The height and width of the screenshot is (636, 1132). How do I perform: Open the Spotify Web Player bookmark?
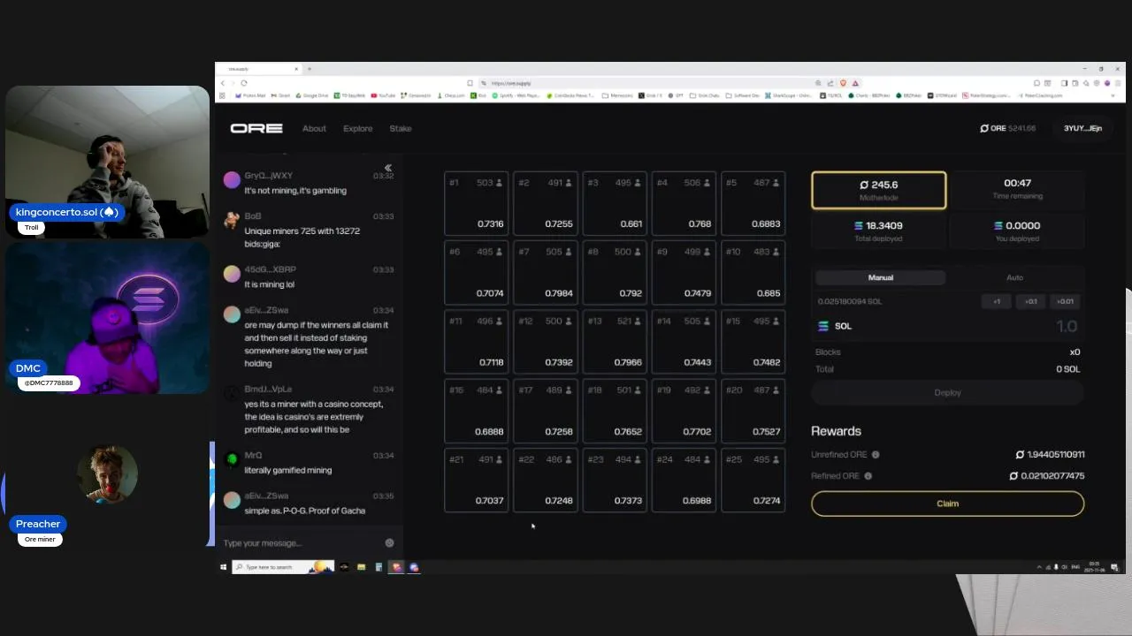coord(516,95)
